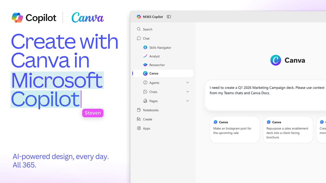This screenshot has width=326, height=183.
Task: Click the Chat bubble icon
Action: tap(139, 38)
